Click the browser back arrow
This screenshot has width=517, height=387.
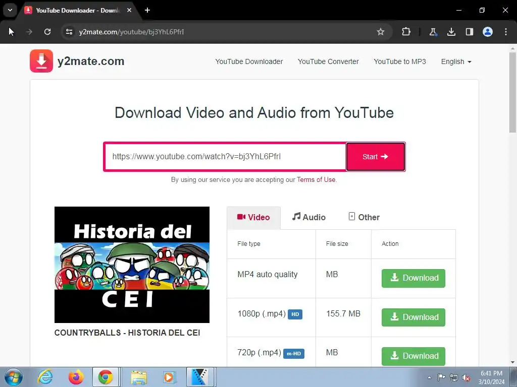[x=11, y=32]
